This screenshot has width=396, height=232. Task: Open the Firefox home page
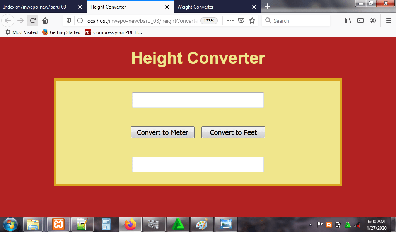pyautogui.click(x=45, y=20)
